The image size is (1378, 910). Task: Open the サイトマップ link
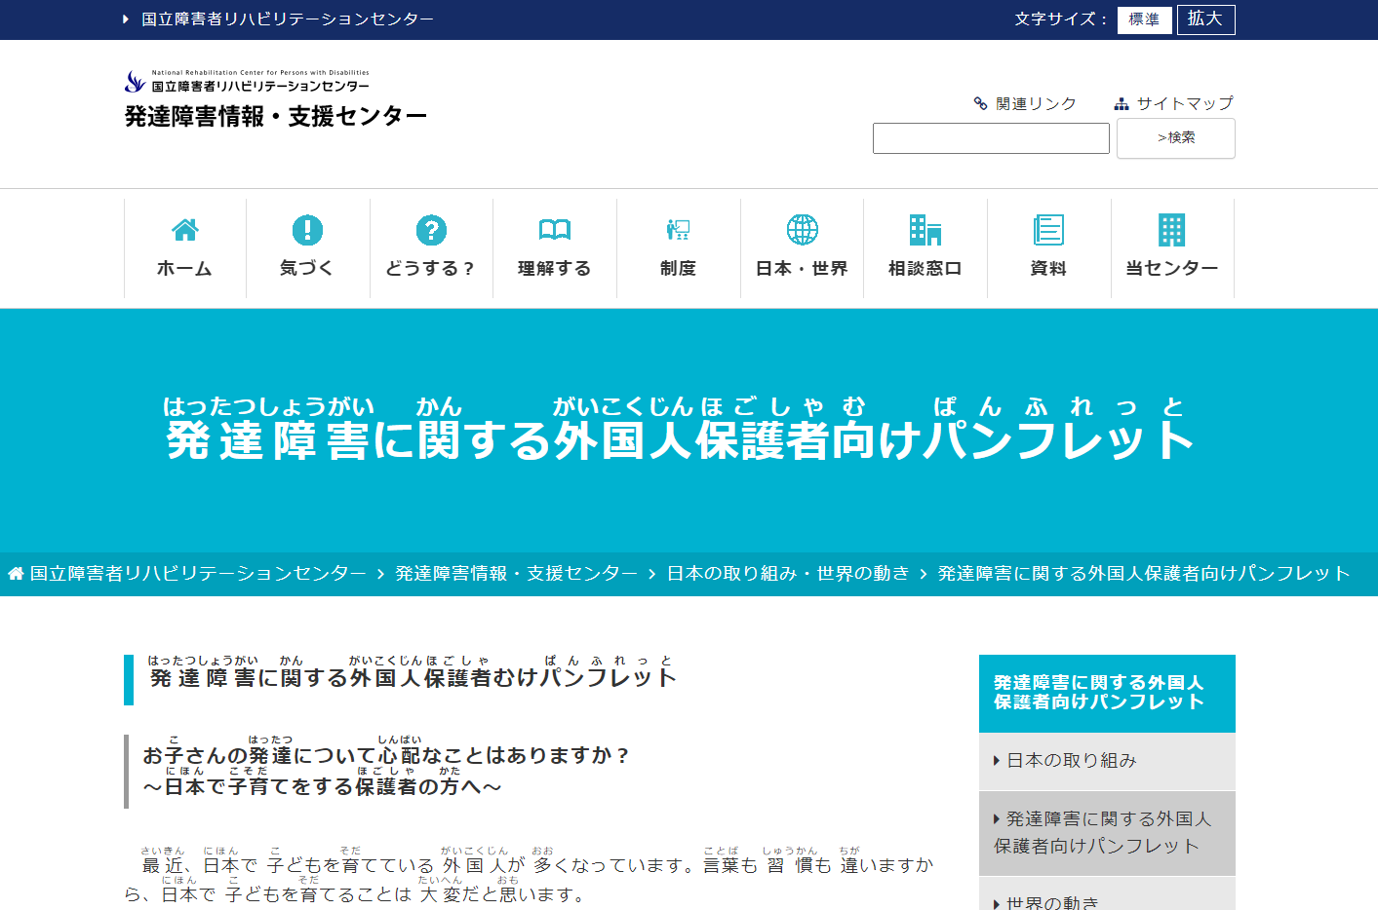click(x=1184, y=103)
